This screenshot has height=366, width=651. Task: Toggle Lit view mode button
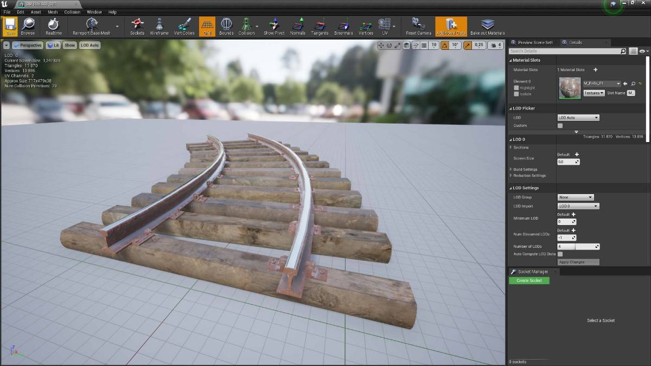click(x=53, y=46)
